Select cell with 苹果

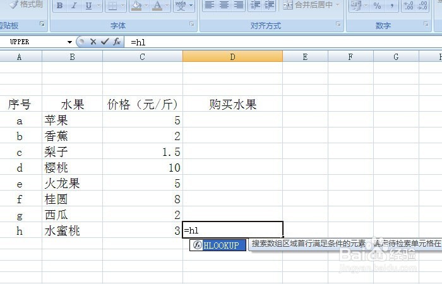[x=72, y=121]
